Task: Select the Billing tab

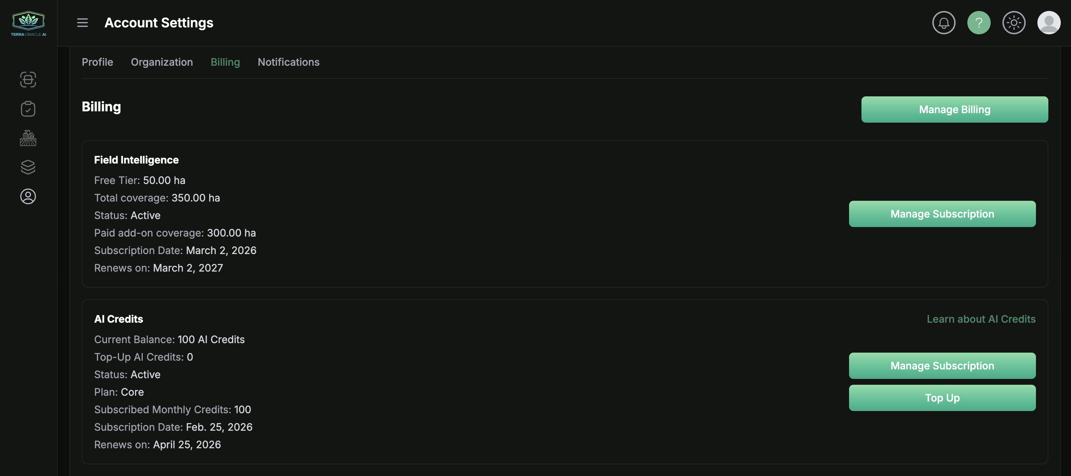Action: [225, 62]
